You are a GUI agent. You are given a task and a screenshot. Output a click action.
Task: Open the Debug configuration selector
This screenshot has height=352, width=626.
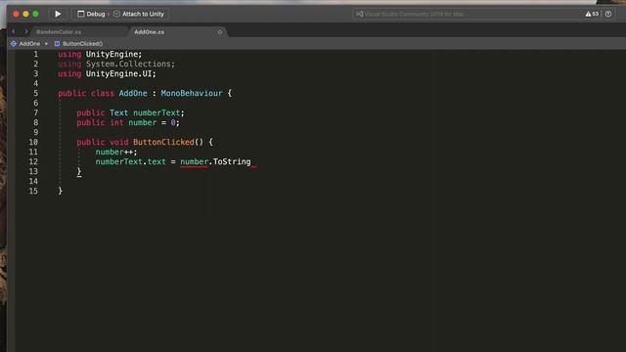pos(91,14)
